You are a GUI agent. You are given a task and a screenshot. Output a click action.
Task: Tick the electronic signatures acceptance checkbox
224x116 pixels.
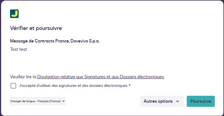(x=13, y=86)
